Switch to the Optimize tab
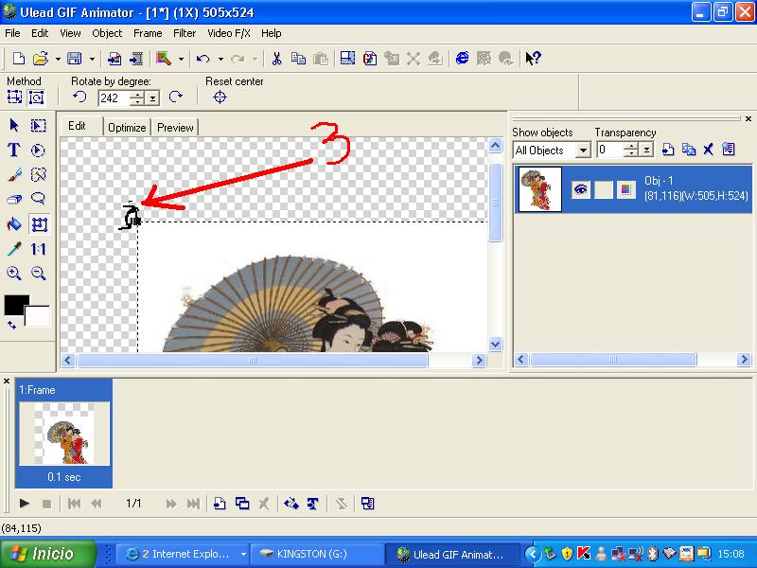Image resolution: width=757 pixels, height=568 pixels. pos(127,128)
